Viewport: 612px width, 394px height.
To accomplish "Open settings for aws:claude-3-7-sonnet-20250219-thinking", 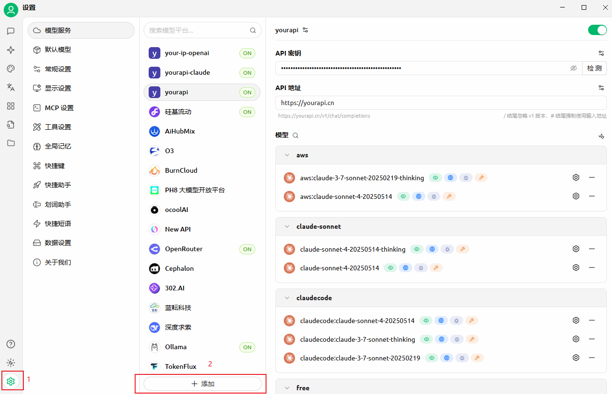I will point(576,177).
